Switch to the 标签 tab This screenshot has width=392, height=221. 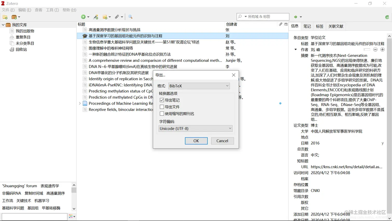(x=320, y=26)
